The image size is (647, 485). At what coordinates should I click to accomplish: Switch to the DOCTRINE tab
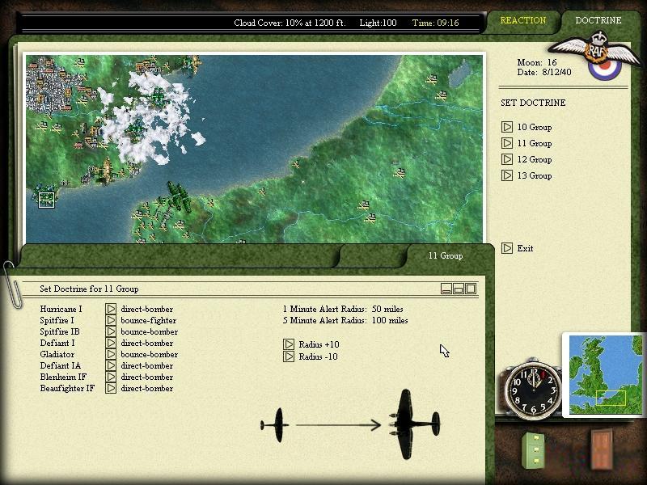click(x=598, y=20)
